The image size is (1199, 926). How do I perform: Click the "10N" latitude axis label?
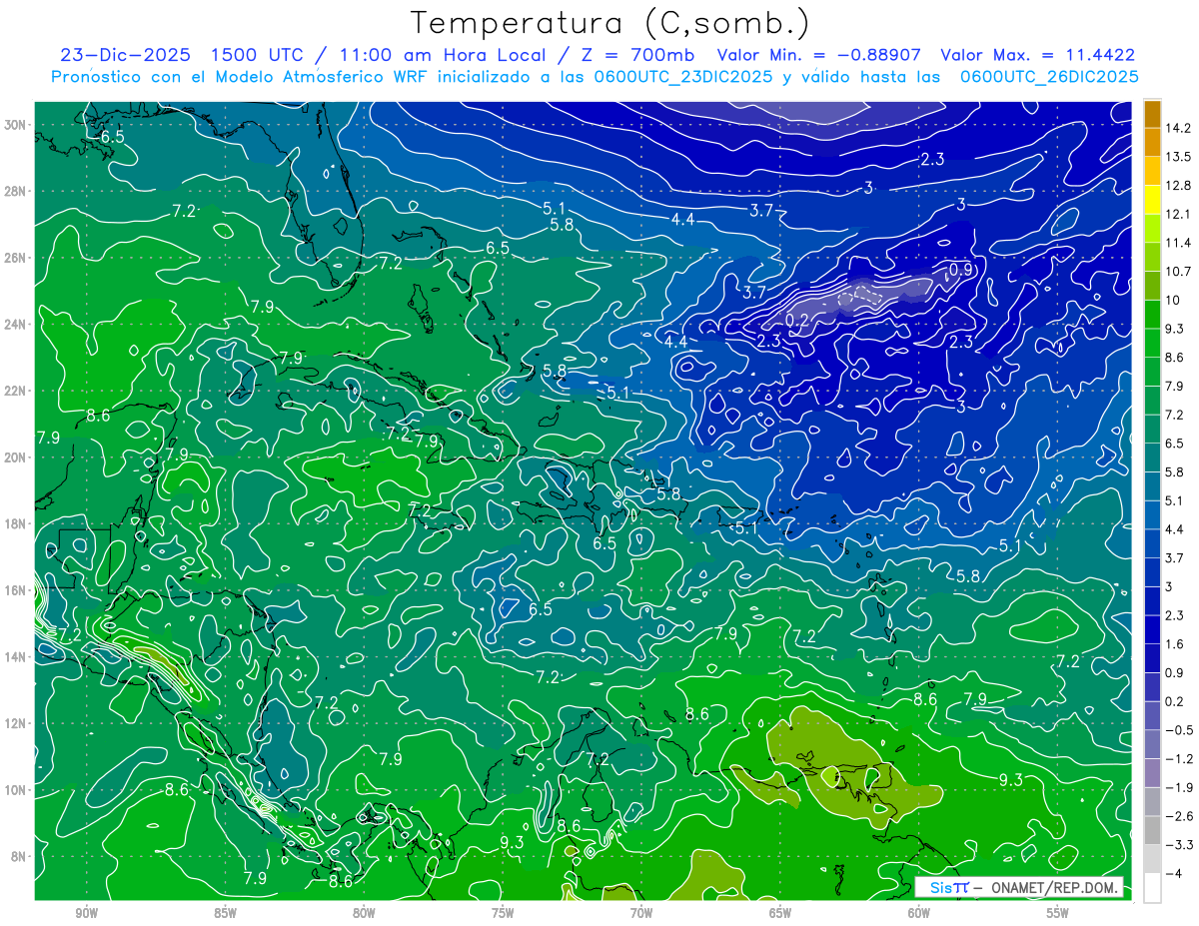(x=17, y=790)
